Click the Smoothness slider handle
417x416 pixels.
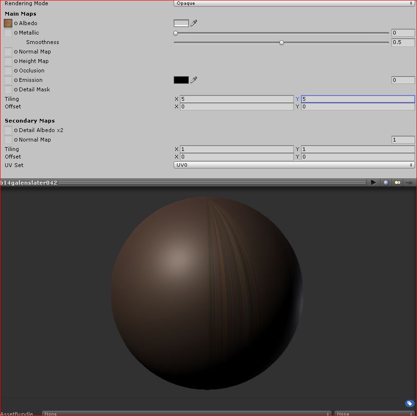click(x=281, y=42)
